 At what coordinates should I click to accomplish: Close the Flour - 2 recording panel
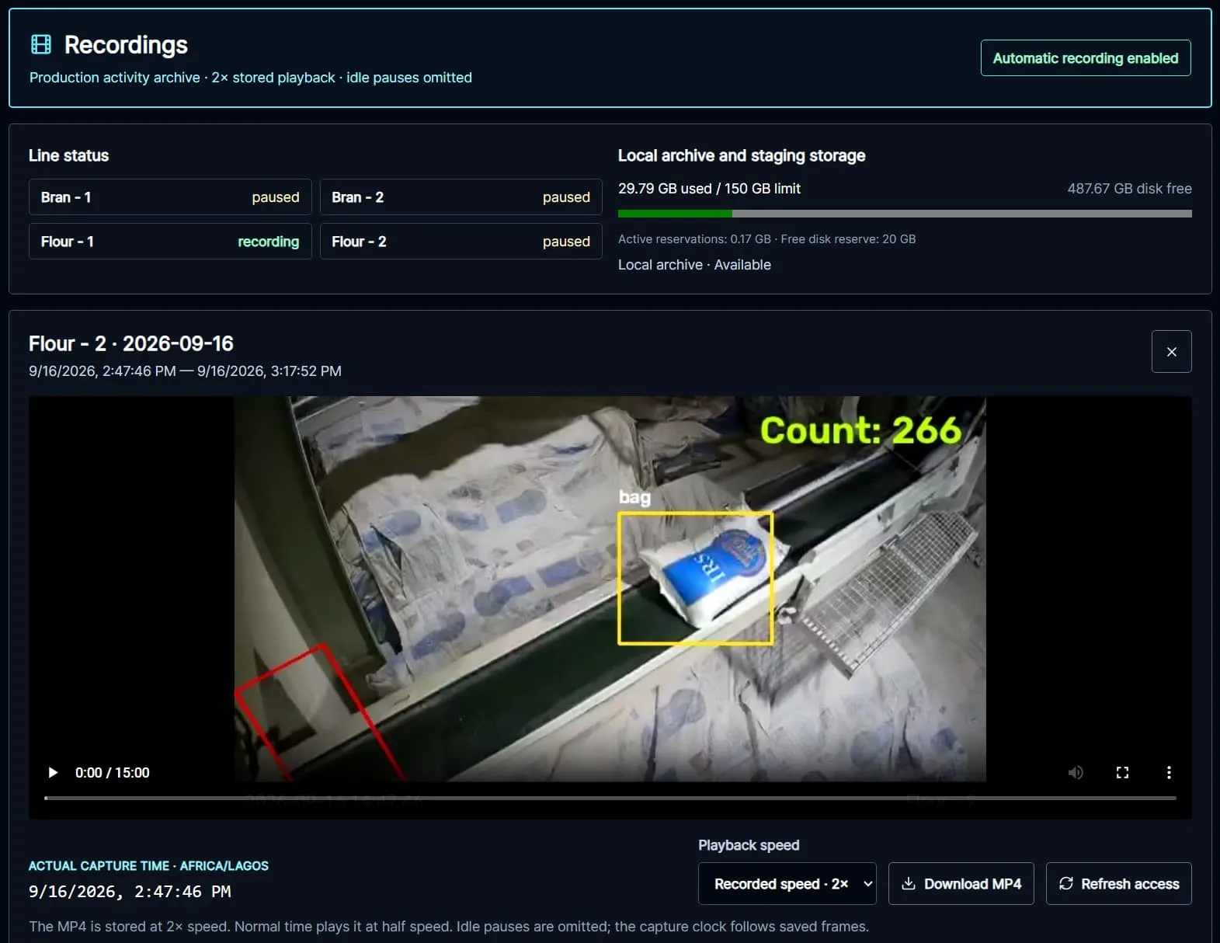(1172, 352)
